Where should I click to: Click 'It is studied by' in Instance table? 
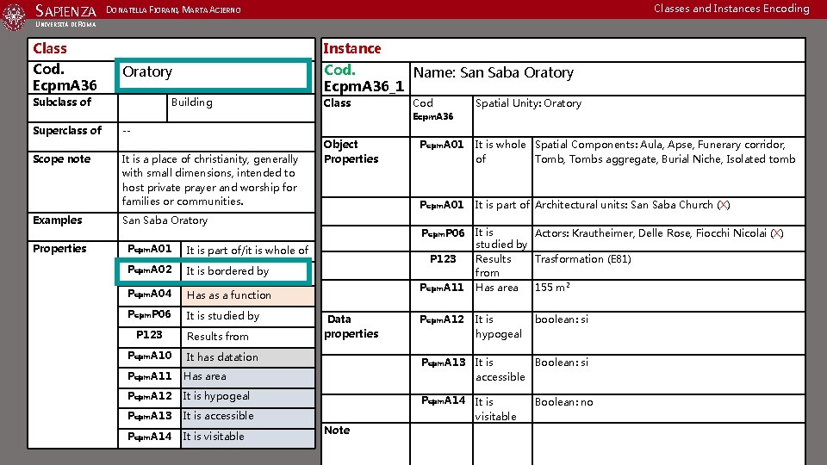501,239
